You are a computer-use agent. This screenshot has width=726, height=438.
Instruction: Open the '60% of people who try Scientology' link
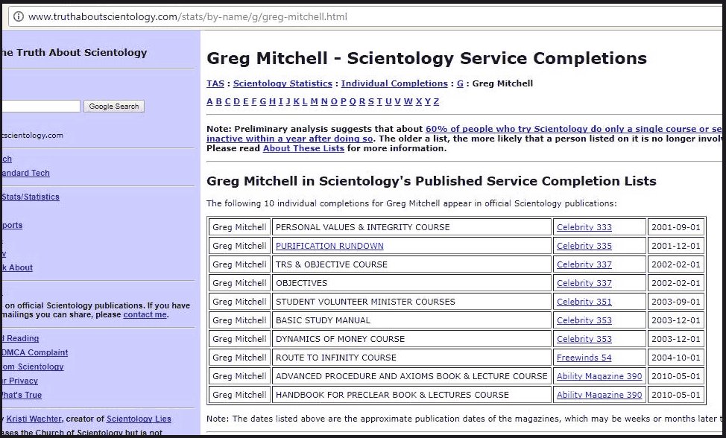pyautogui.click(x=574, y=129)
